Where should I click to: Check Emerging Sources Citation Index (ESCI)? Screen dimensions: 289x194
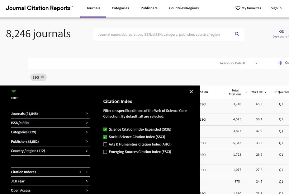pyautogui.click(x=105, y=152)
